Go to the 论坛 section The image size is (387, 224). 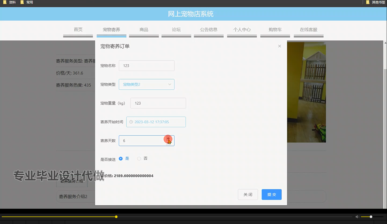176,30
